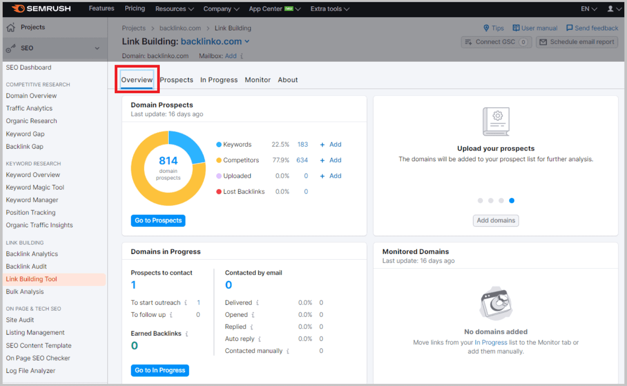Screen dimensions: 627x386
Task: Switch to the Prospects tab
Action: pos(176,80)
